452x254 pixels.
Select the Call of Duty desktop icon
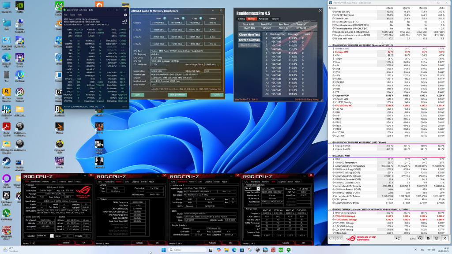(99, 146)
